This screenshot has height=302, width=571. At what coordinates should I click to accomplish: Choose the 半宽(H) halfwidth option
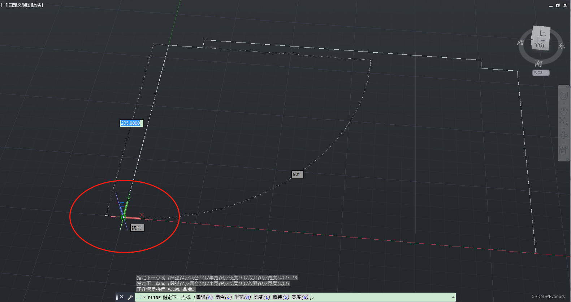pyautogui.click(x=243, y=297)
